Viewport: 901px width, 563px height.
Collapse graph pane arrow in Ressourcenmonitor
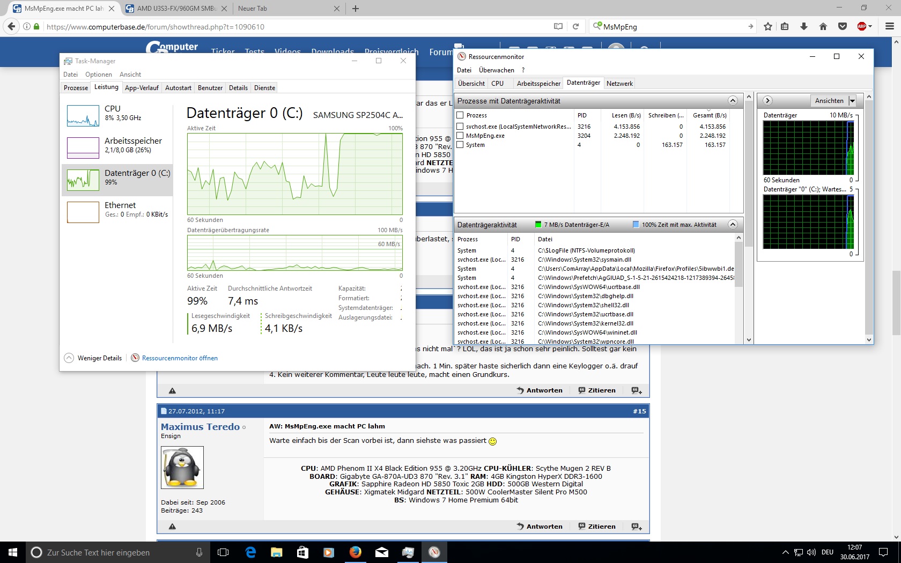tap(767, 101)
